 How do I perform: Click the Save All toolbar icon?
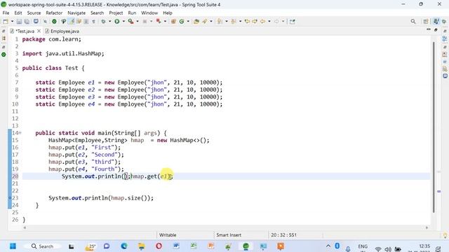tap(27, 22)
